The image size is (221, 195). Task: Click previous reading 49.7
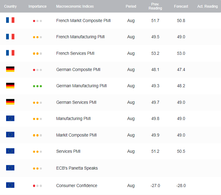click(155, 102)
